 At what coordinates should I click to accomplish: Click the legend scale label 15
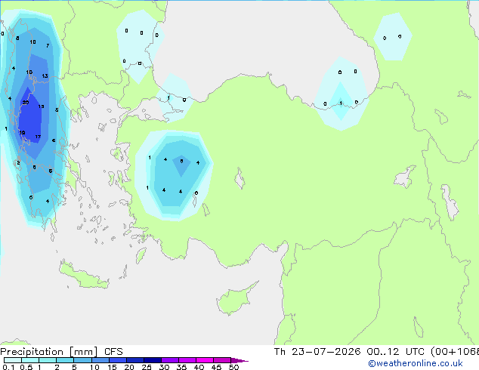pyautogui.click(x=112, y=367)
